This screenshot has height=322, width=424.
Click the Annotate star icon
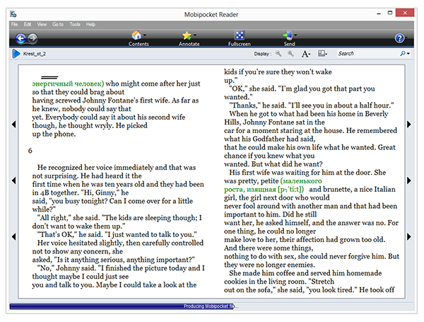[x=188, y=35]
